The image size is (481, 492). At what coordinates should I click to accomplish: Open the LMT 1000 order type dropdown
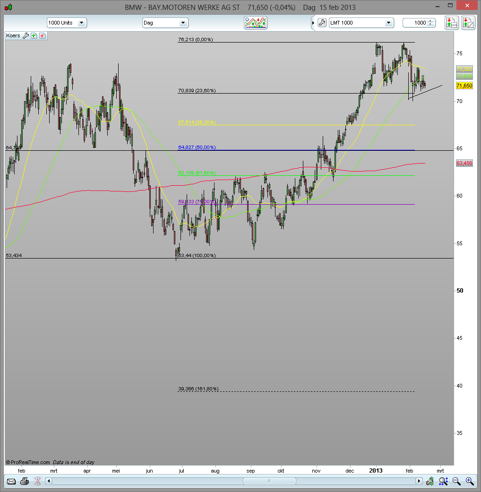coord(361,23)
